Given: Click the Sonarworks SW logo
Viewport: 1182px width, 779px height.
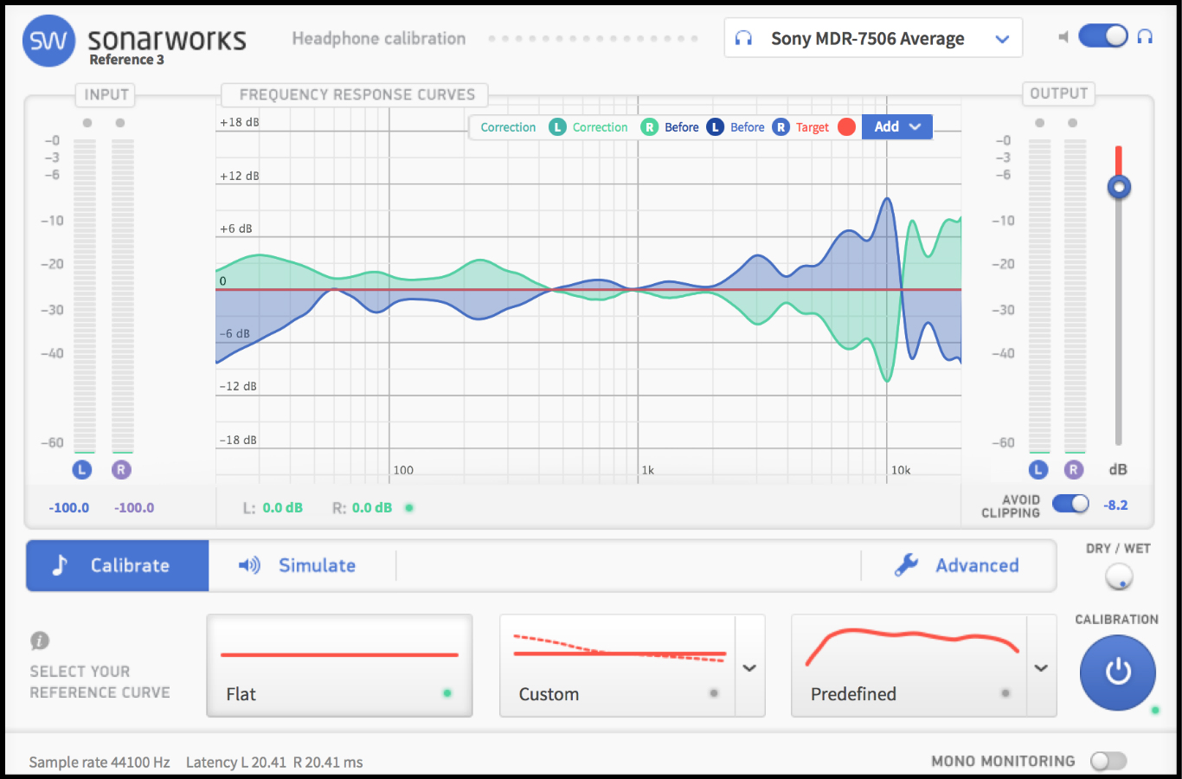Looking at the screenshot, I should (49, 41).
